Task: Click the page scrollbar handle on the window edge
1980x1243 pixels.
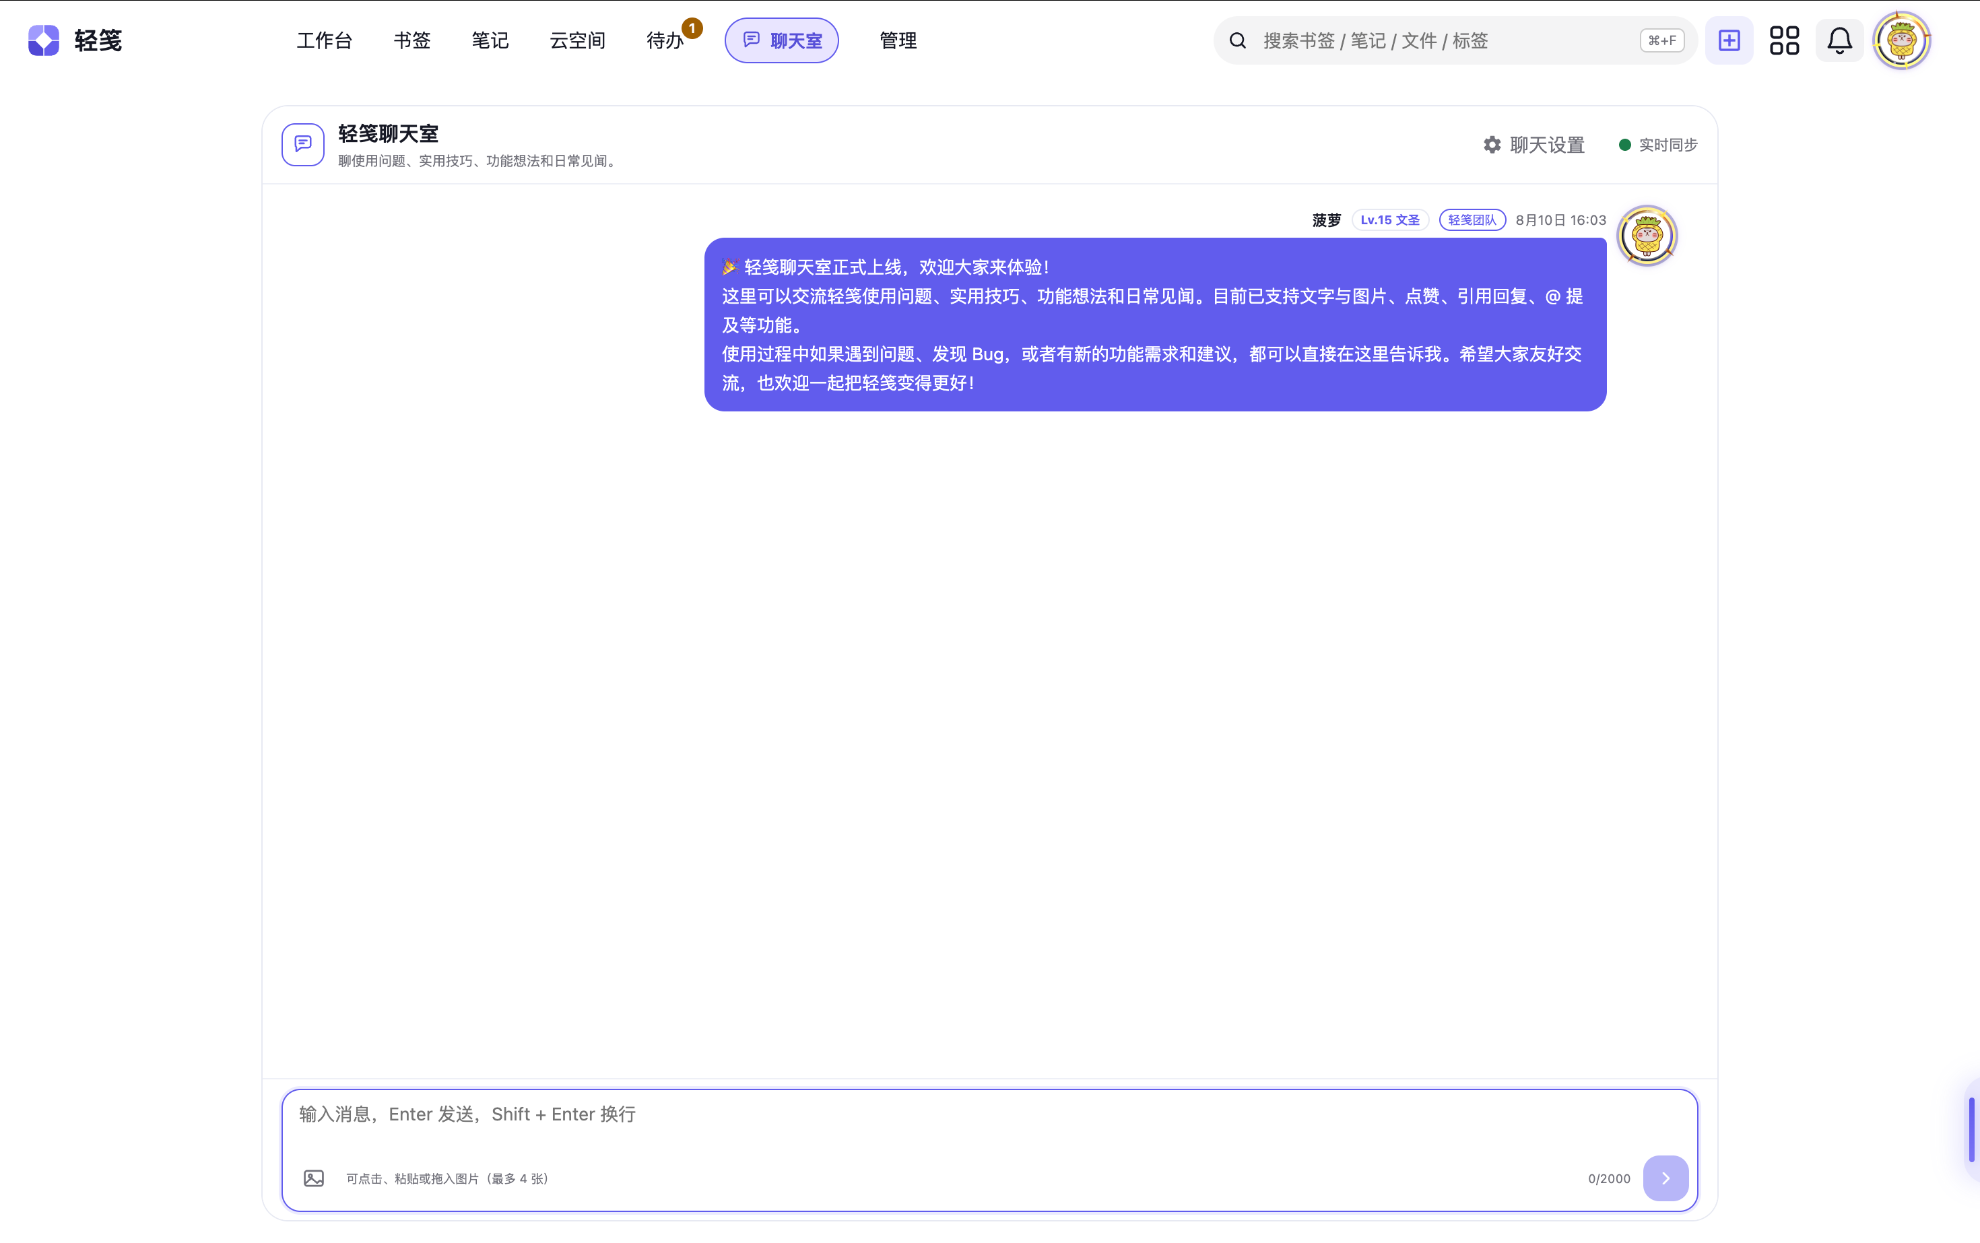Action: coord(1972,1130)
